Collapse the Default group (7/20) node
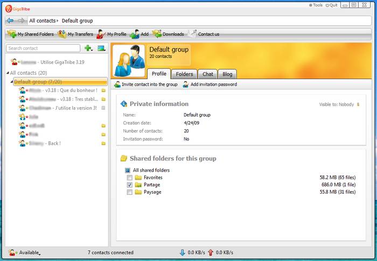The height and width of the screenshot is (261, 377). pos(12,82)
